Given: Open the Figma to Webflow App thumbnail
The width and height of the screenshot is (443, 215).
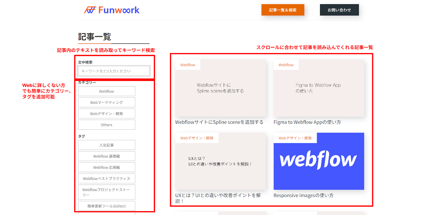Looking at the screenshot, I should tap(319, 88).
